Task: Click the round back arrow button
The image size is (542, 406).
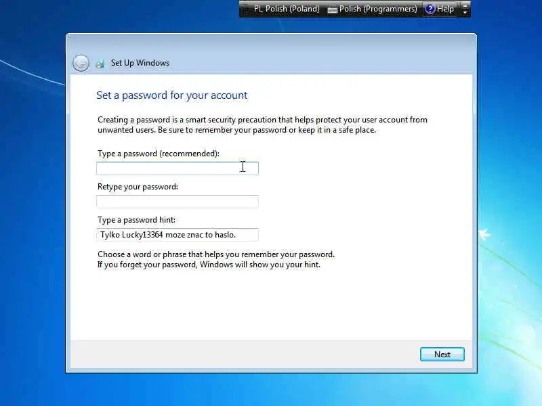Action: tap(81, 64)
